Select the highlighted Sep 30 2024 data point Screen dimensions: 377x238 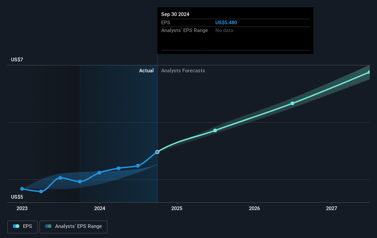(x=157, y=152)
